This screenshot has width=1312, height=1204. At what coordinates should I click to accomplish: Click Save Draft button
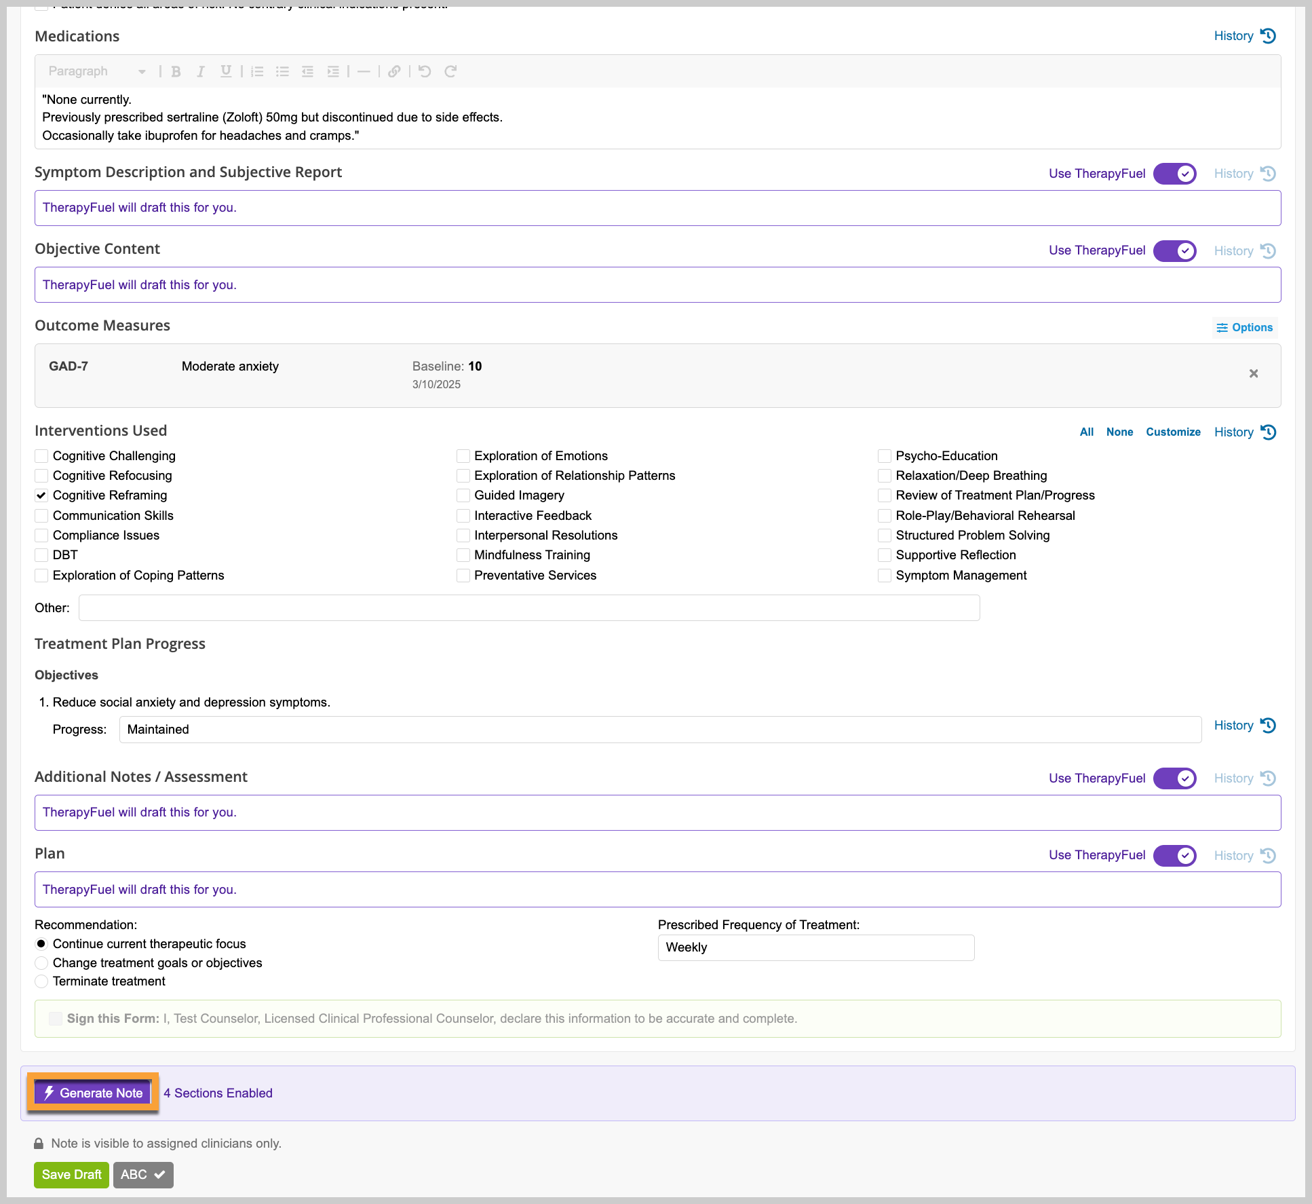(71, 1175)
